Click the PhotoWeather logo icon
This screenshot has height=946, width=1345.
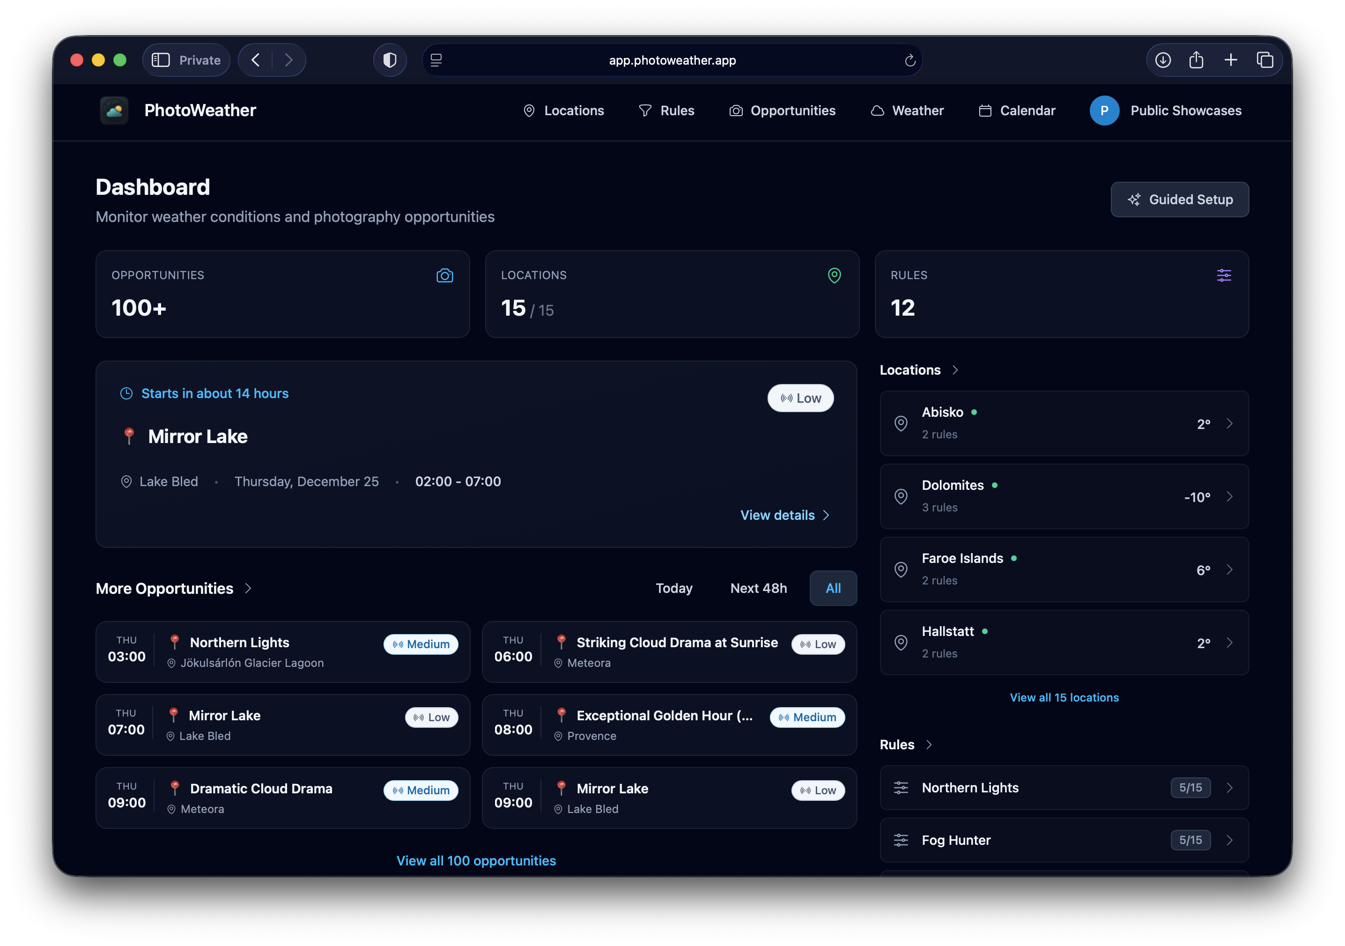tap(114, 110)
